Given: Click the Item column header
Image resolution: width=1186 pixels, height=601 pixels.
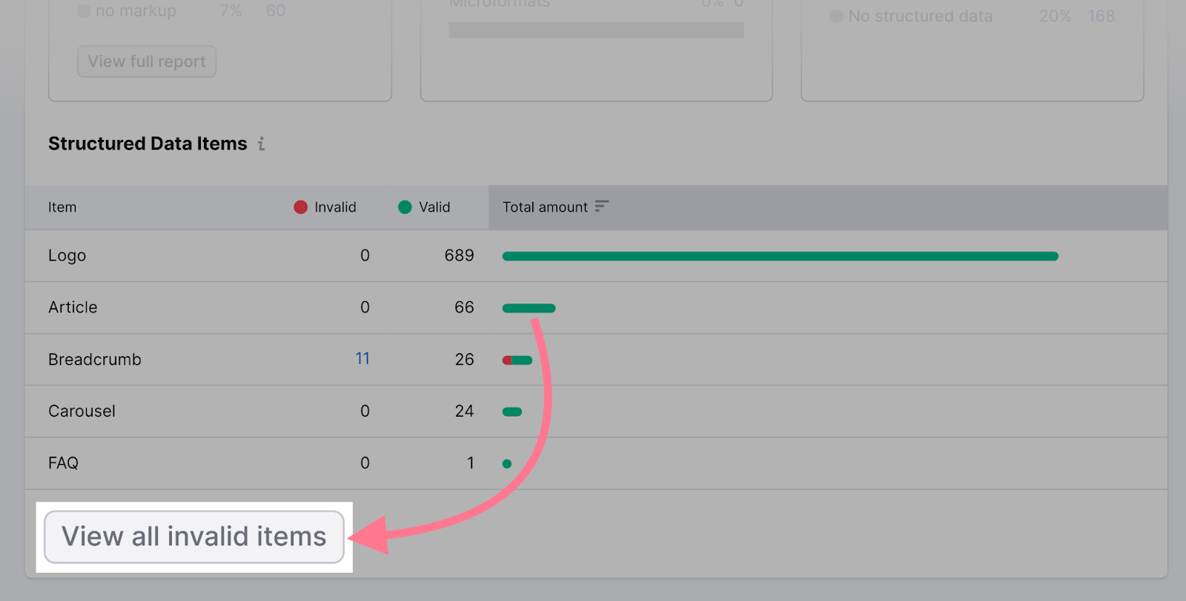Looking at the screenshot, I should pyautogui.click(x=62, y=207).
